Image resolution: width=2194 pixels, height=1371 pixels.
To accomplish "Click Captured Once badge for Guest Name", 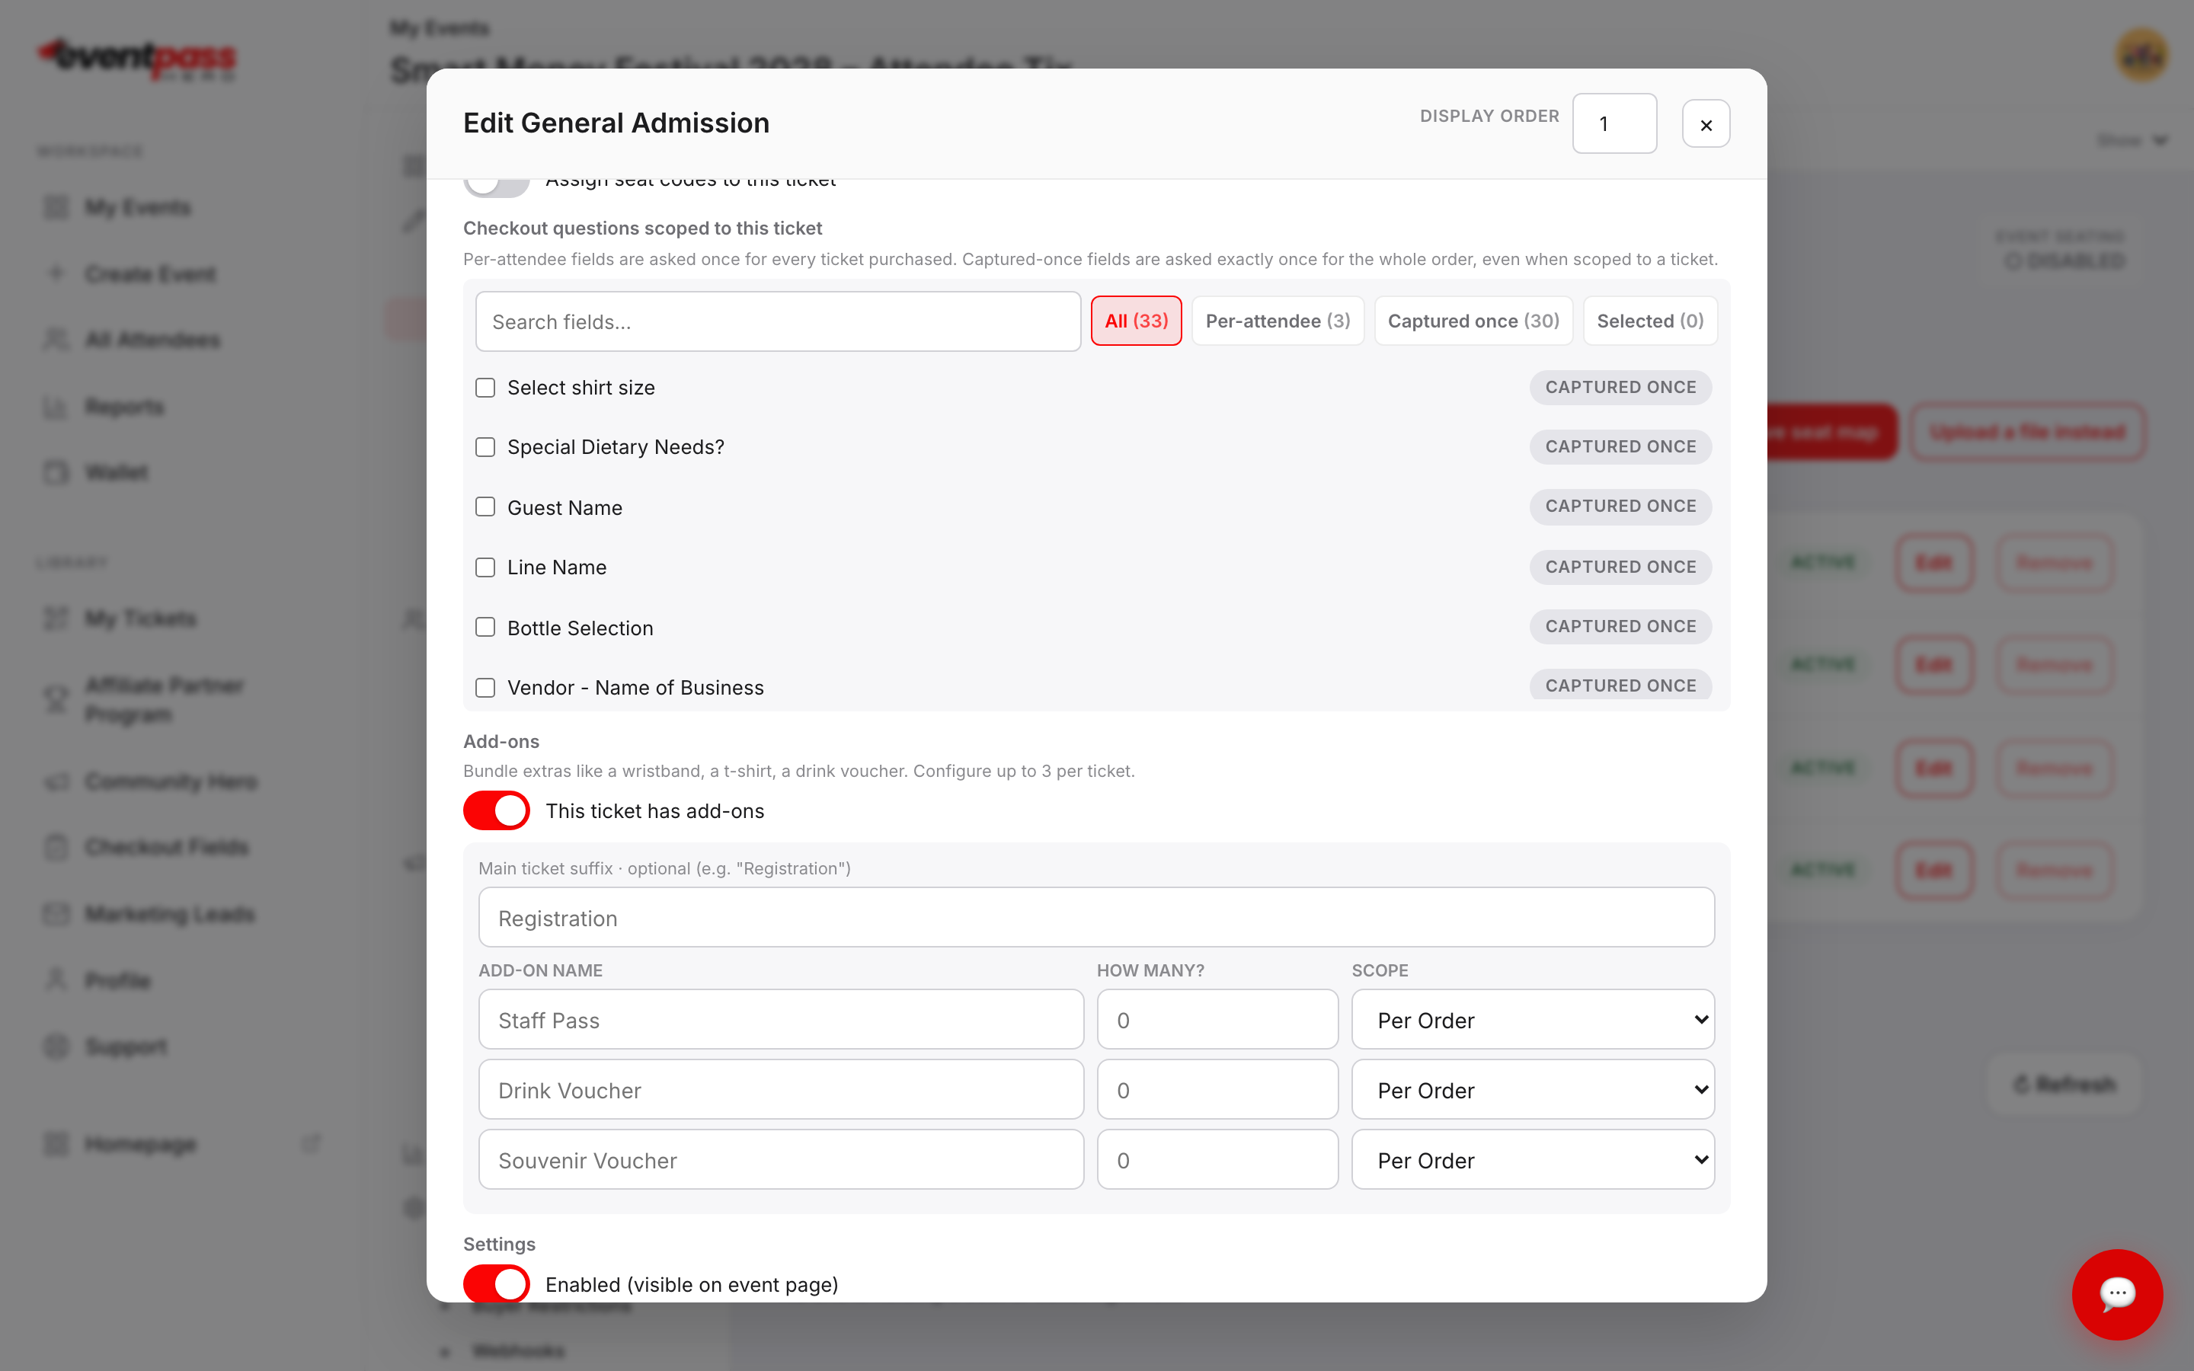I will point(1620,507).
